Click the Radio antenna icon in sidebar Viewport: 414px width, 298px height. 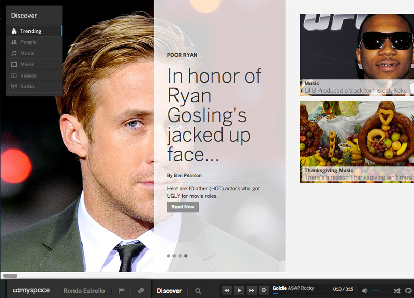[14, 86]
